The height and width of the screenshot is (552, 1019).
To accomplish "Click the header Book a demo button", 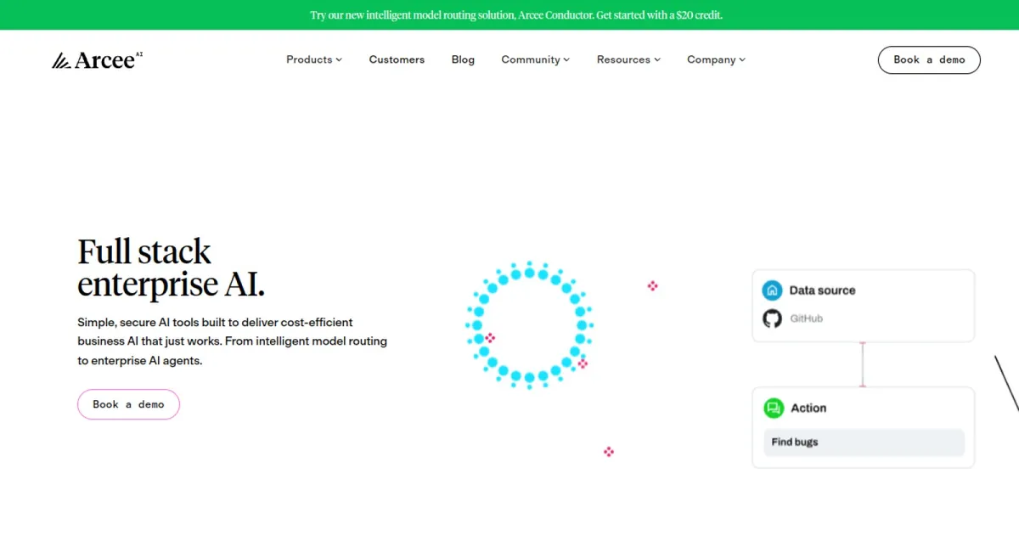I will (x=929, y=59).
